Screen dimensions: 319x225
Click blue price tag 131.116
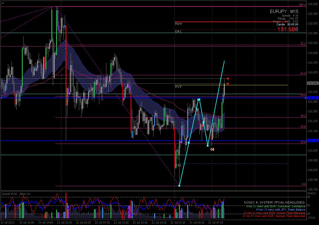(x=313, y=141)
